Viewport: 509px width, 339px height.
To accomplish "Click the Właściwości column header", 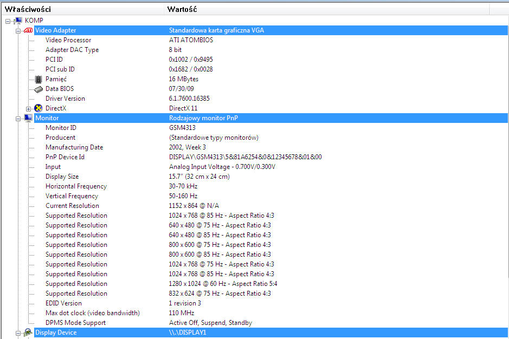I will [83, 9].
